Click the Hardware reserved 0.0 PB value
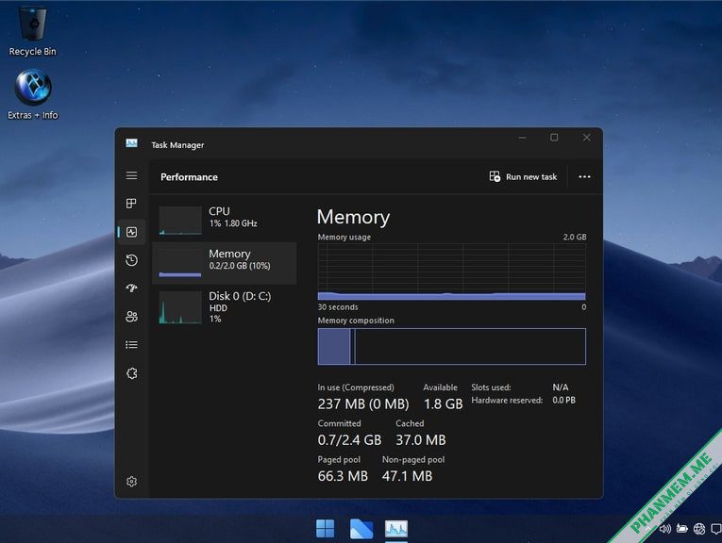The image size is (722, 543). coord(564,400)
